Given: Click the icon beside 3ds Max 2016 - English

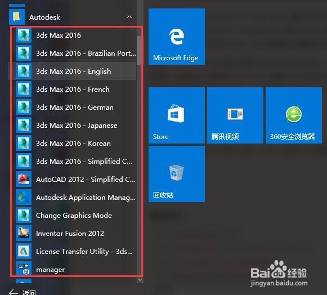Looking at the screenshot, I should click(x=24, y=71).
